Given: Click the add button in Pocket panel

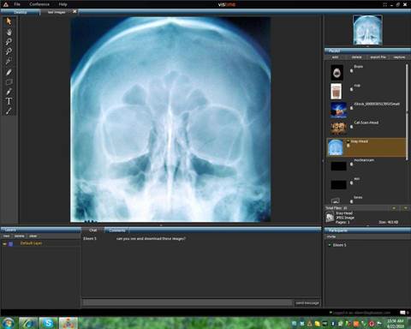Looking at the screenshot, I should pyautogui.click(x=335, y=57).
